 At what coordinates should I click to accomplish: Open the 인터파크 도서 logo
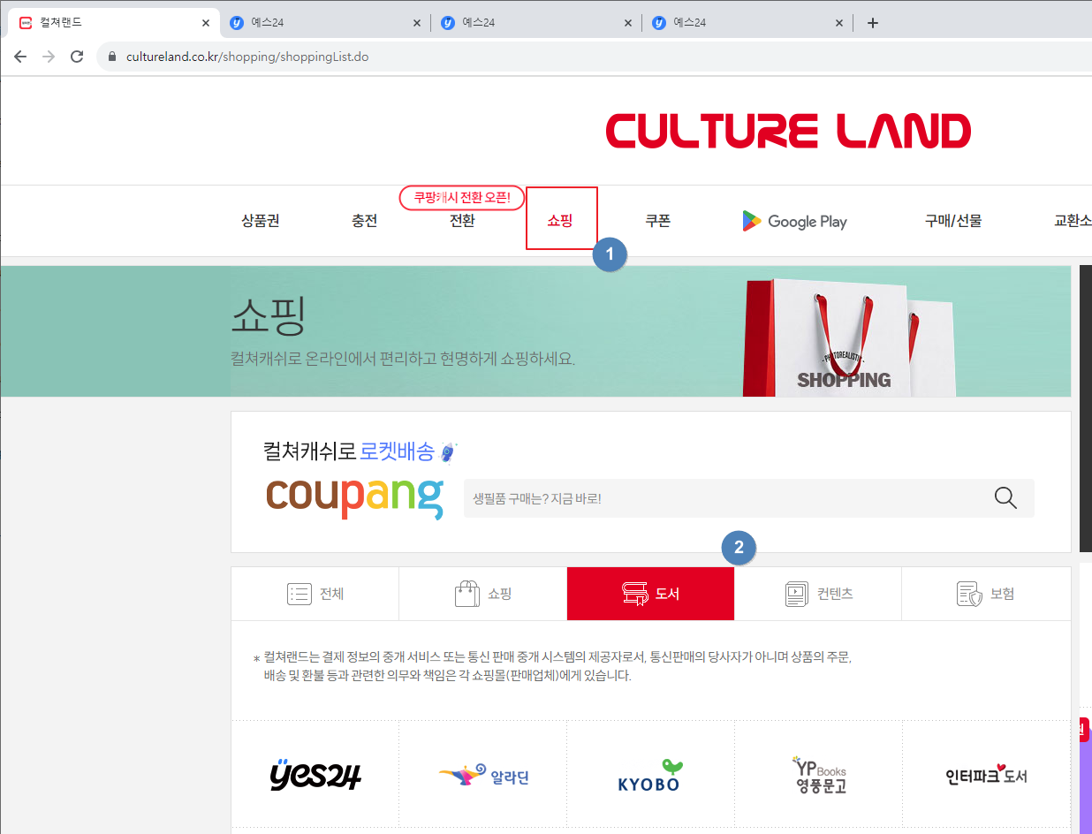coord(986,776)
